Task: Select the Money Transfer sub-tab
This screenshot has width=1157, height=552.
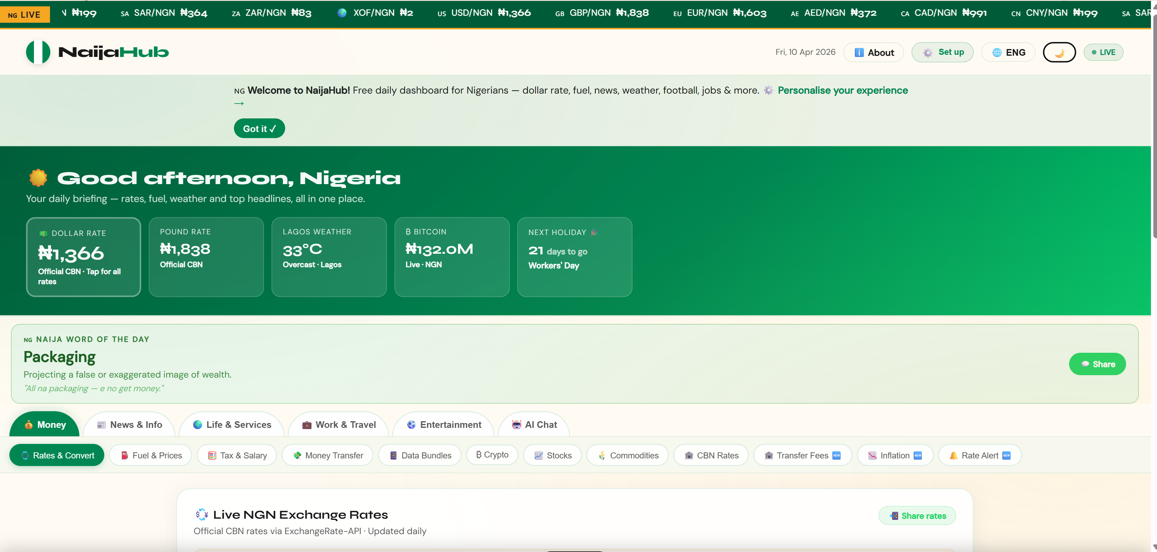Action: coord(327,455)
